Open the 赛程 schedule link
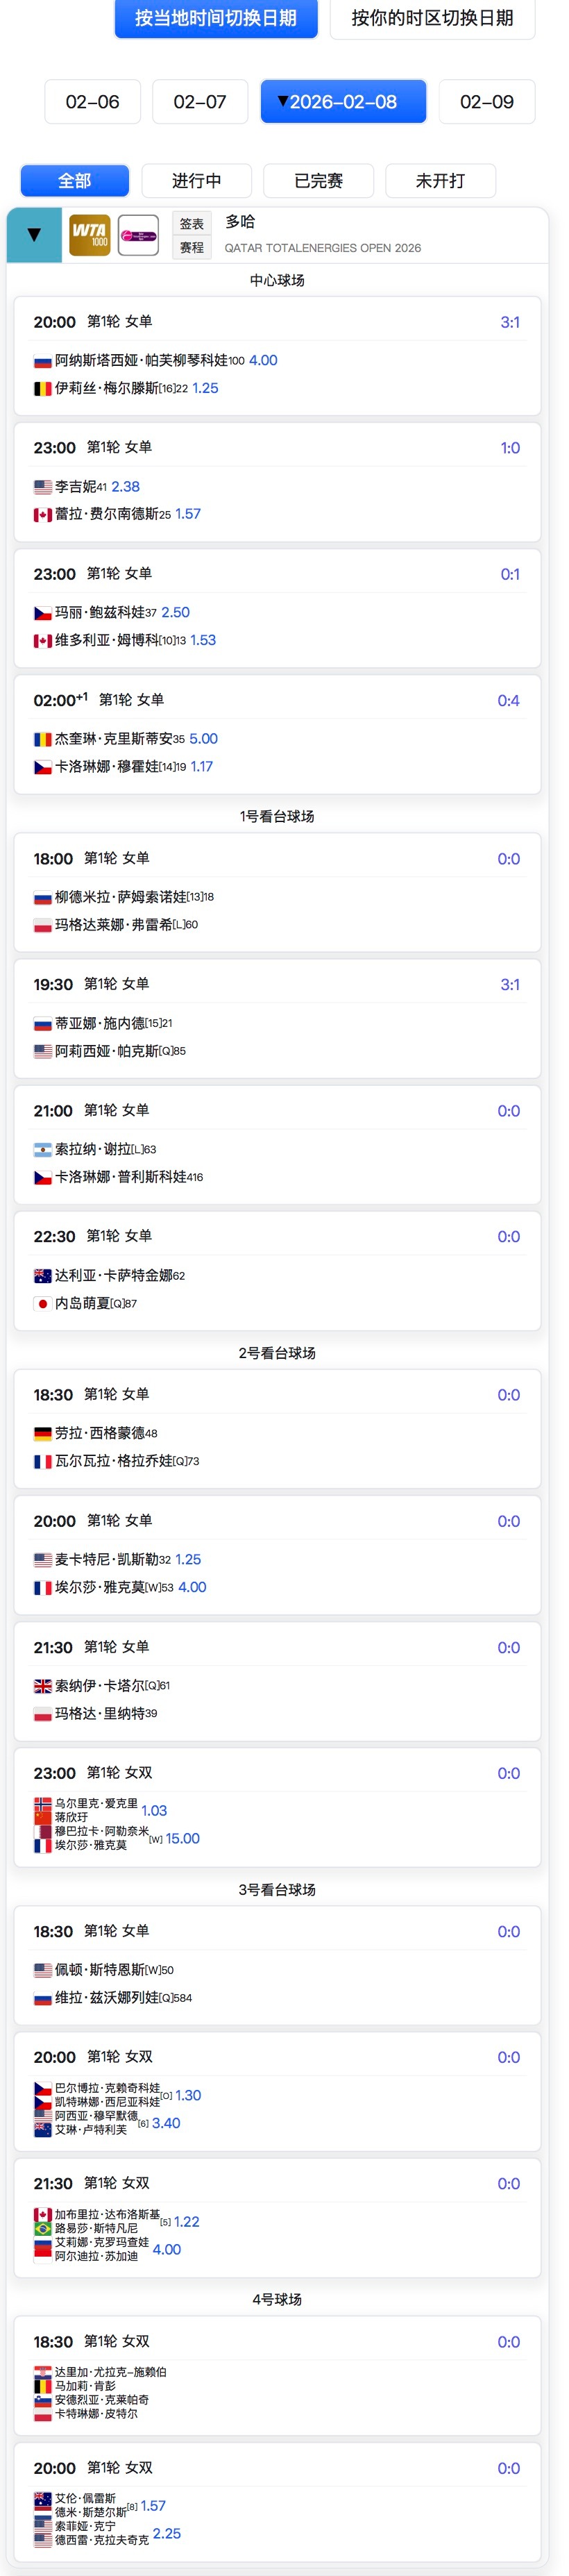The image size is (569, 2576). click(x=192, y=248)
